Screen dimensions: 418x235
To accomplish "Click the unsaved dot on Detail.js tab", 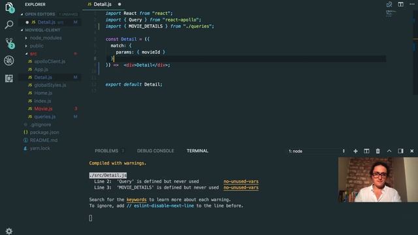I will [x=120, y=5].
